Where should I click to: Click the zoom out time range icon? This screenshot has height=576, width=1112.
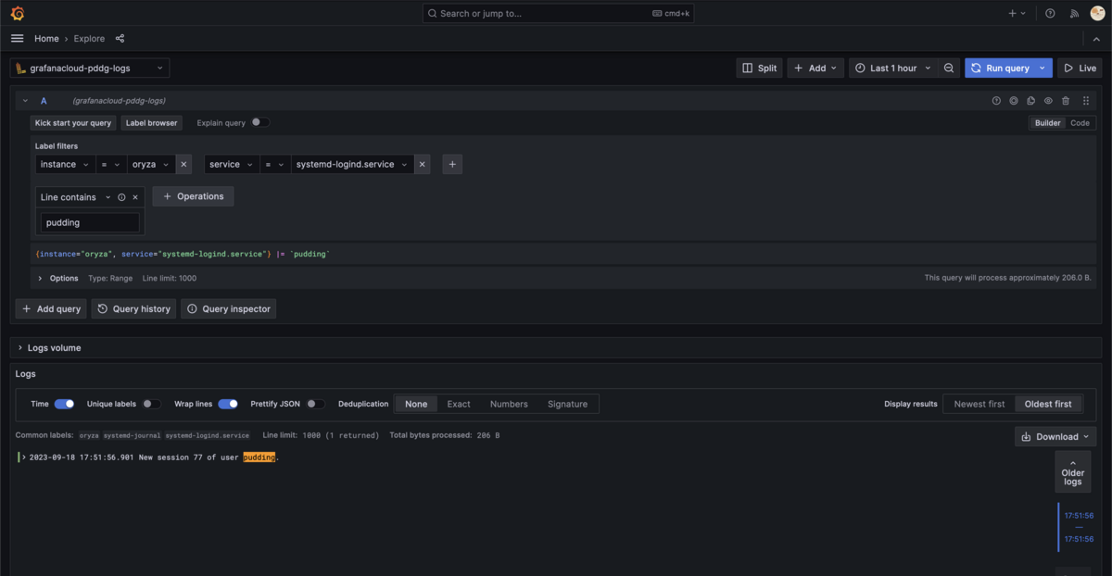tap(949, 68)
